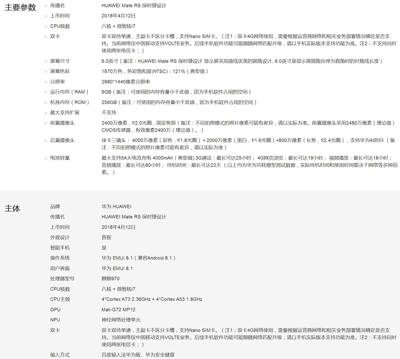Select '最大支持5A大电流充电 4000mAh' battery text

tap(137, 158)
